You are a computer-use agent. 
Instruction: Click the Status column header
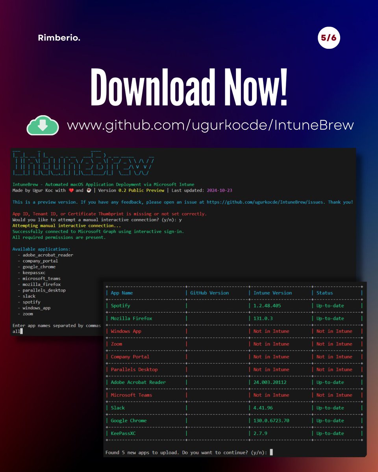coord(324,293)
